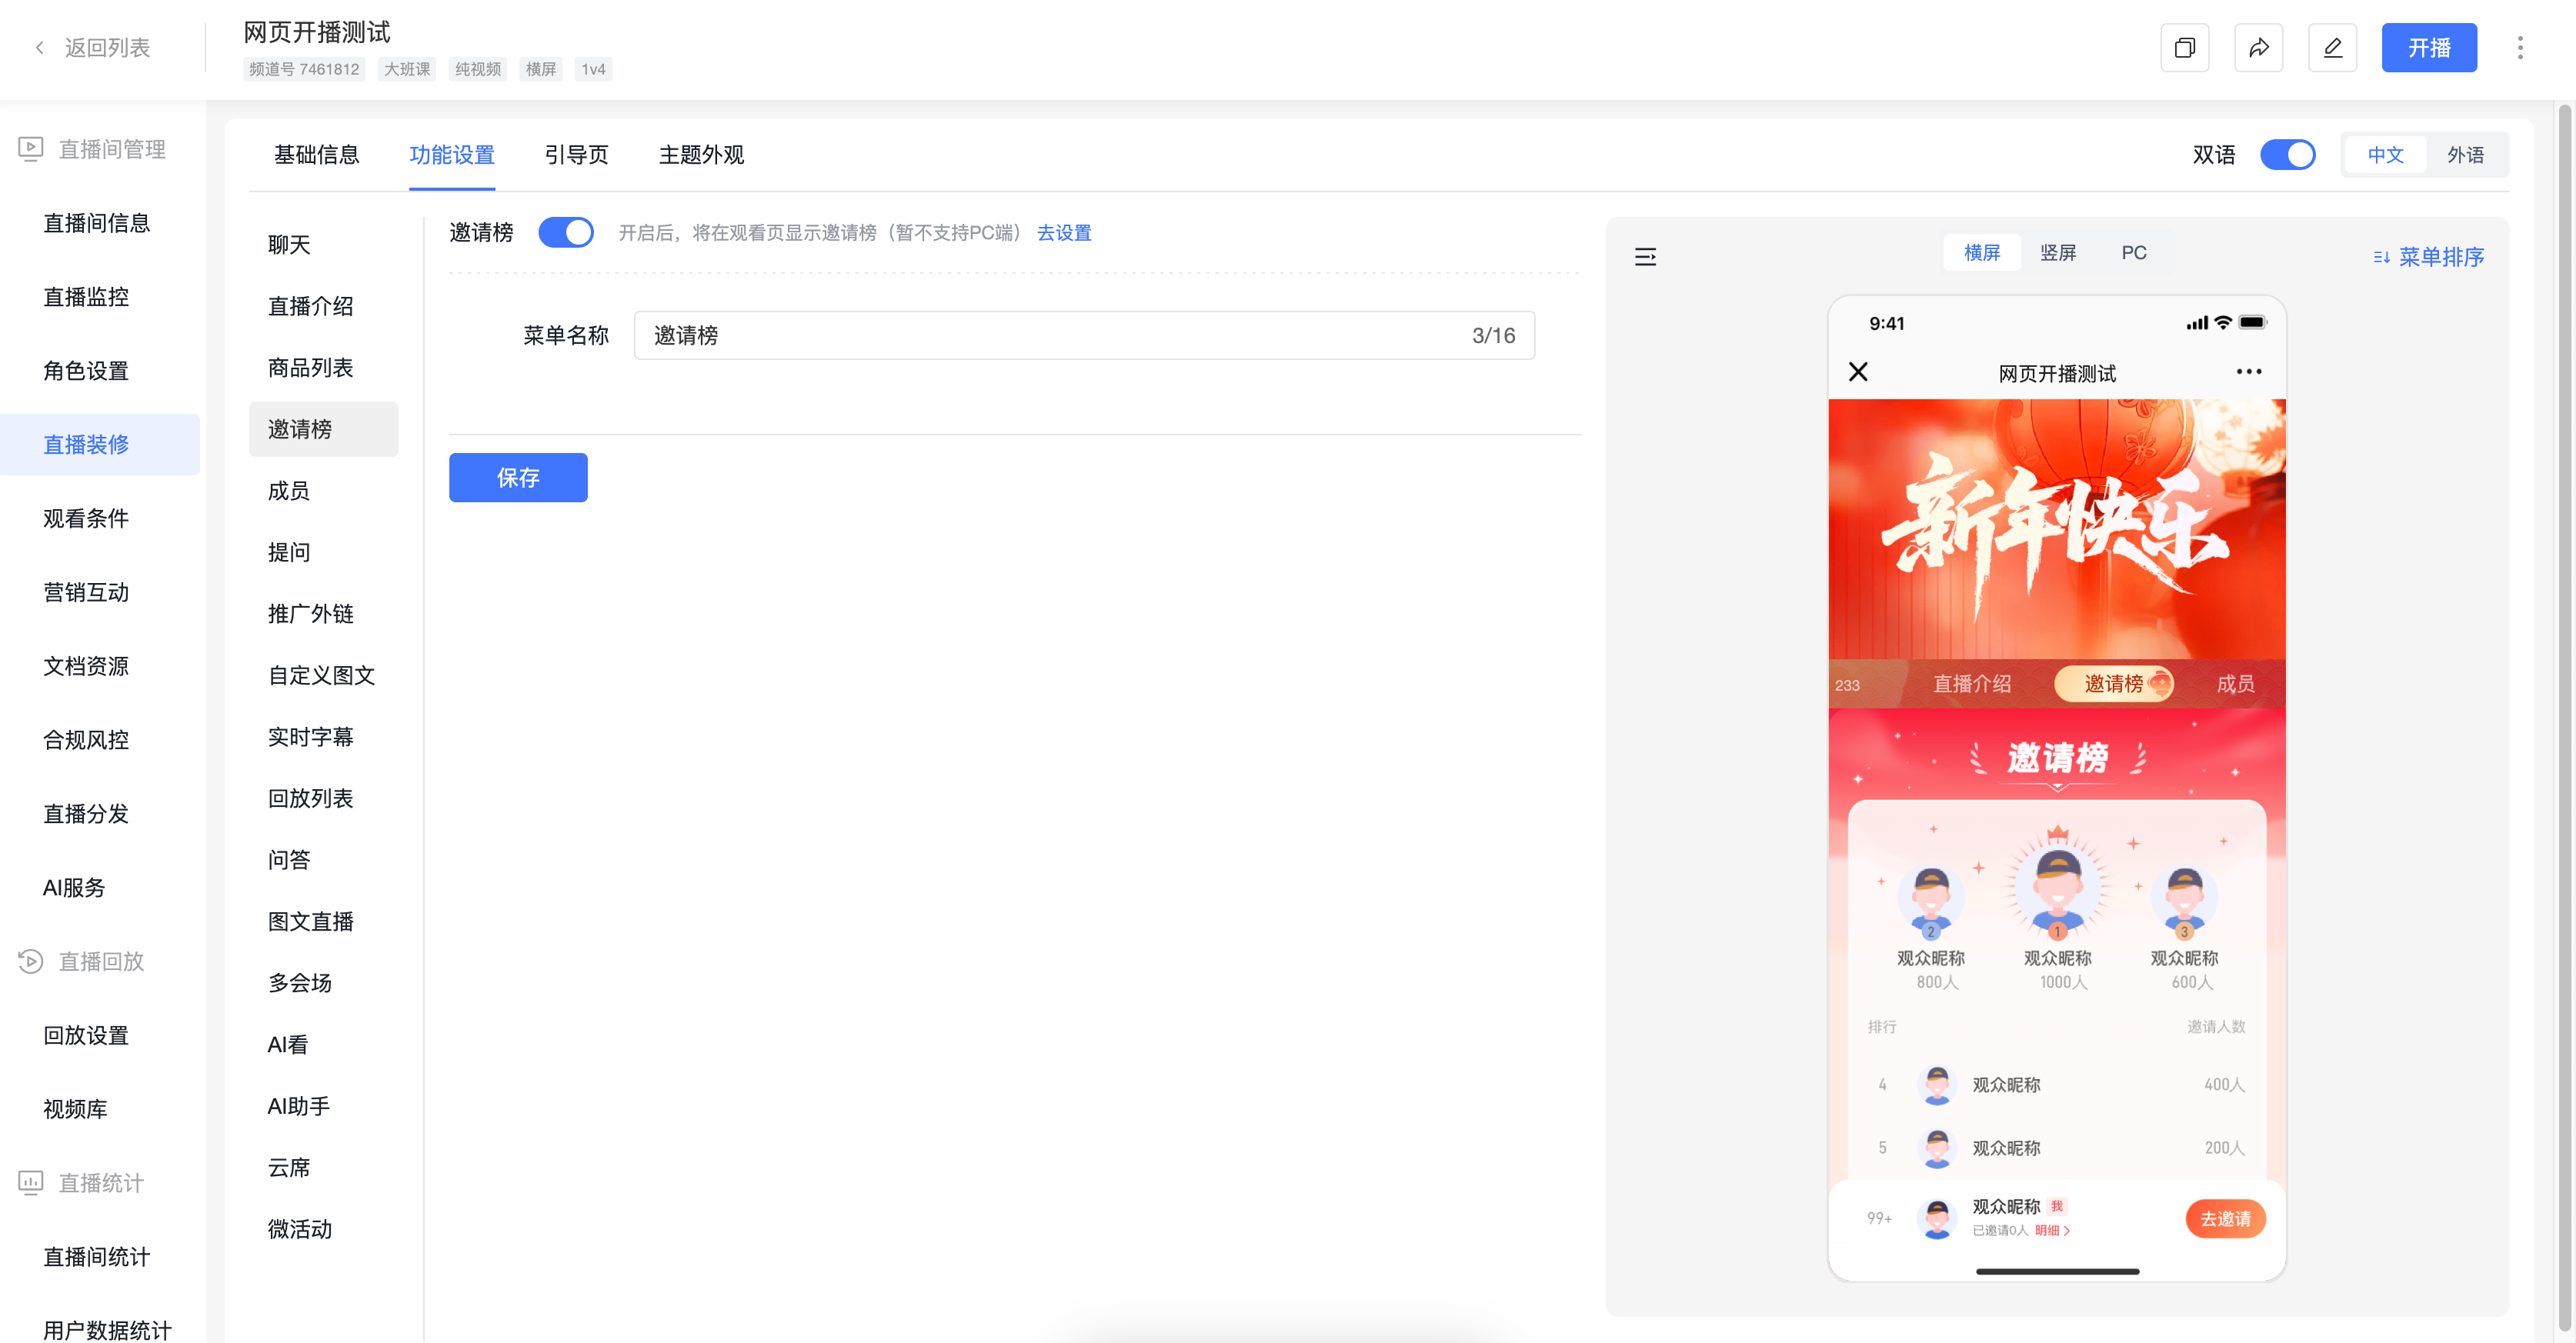Open the three-dot more menu in header
This screenshot has height=1343, width=2576.
[2520, 48]
